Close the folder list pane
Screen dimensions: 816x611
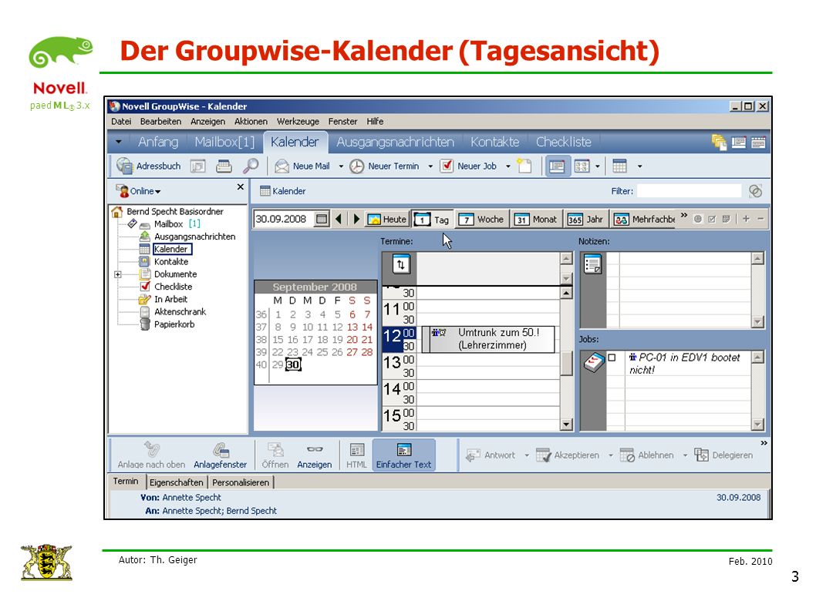[x=241, y=186]
